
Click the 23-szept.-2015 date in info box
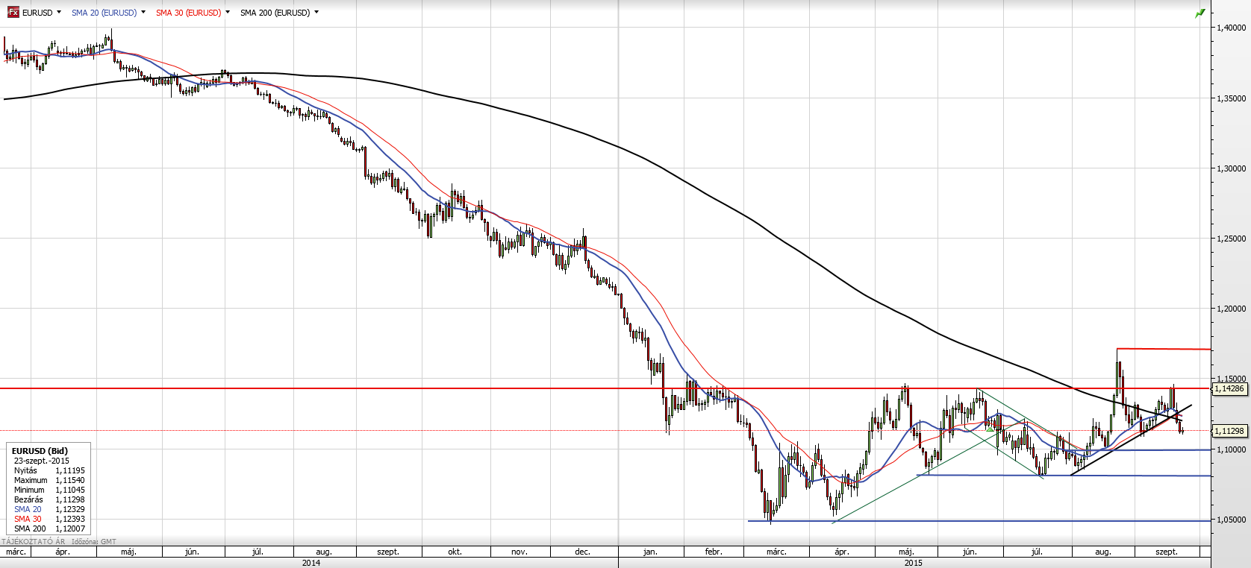pyautogui.click(x=41, y=461)
